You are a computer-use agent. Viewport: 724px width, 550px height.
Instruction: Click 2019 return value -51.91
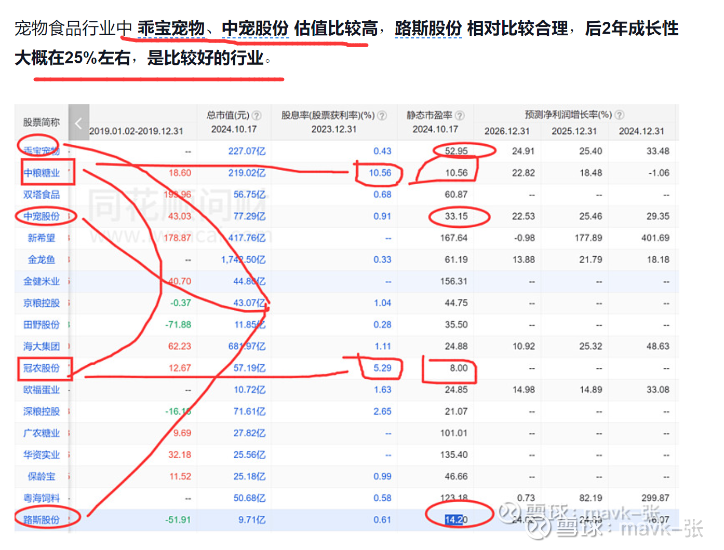click(x=178, y=520)
